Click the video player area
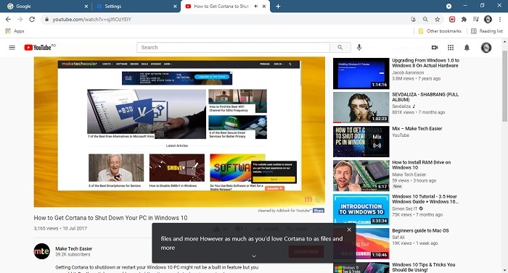The image size is (508, 273). 179,132
